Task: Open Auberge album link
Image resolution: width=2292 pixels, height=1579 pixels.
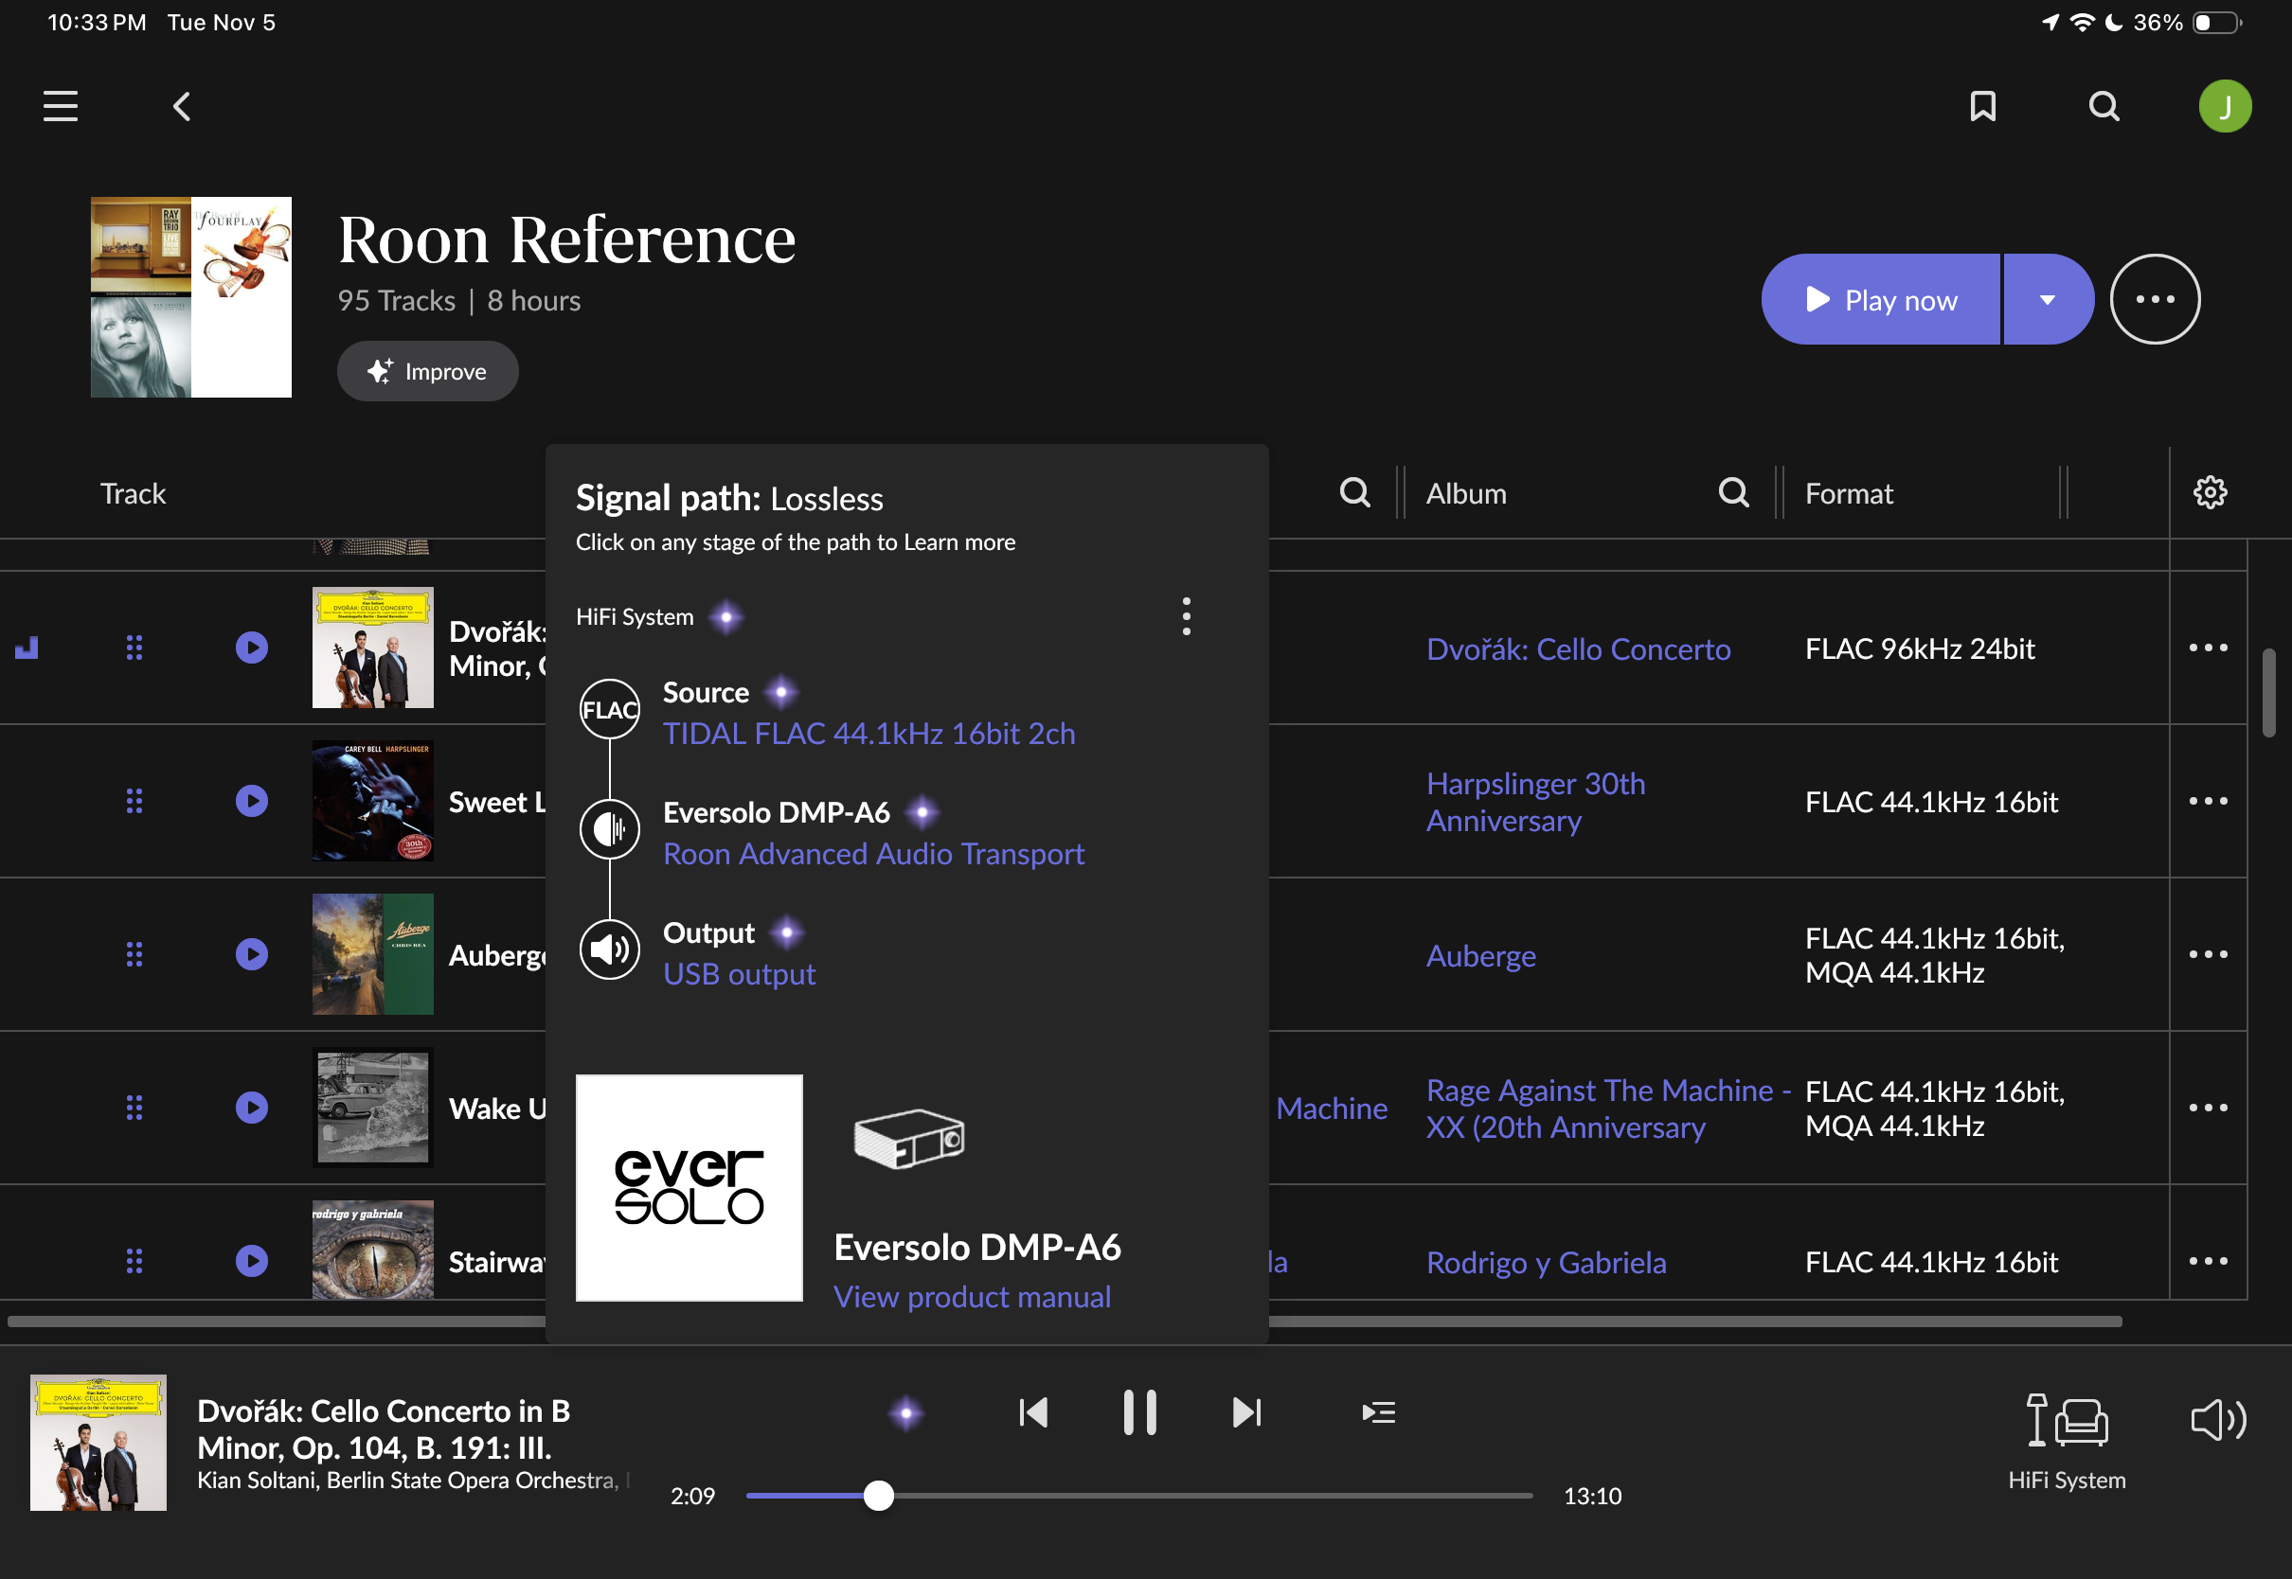Action: [1480, 956]
